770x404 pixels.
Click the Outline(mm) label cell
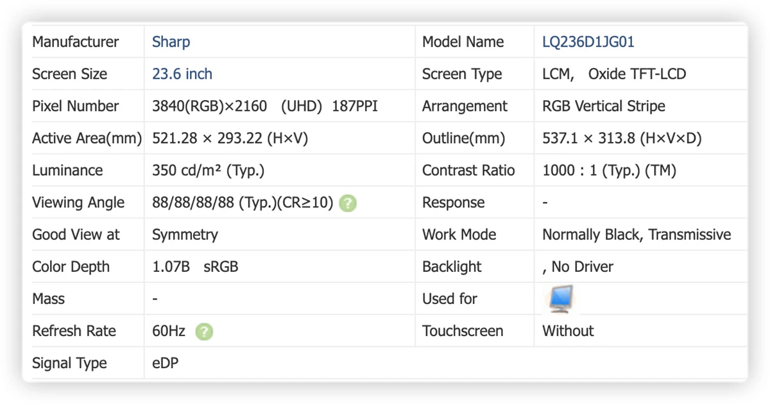(475, 139)
